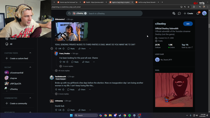Open more options on Franz_Poekler's comment
Image resolution: width=210 pixels, height=118 pixels.
[94, 62]
